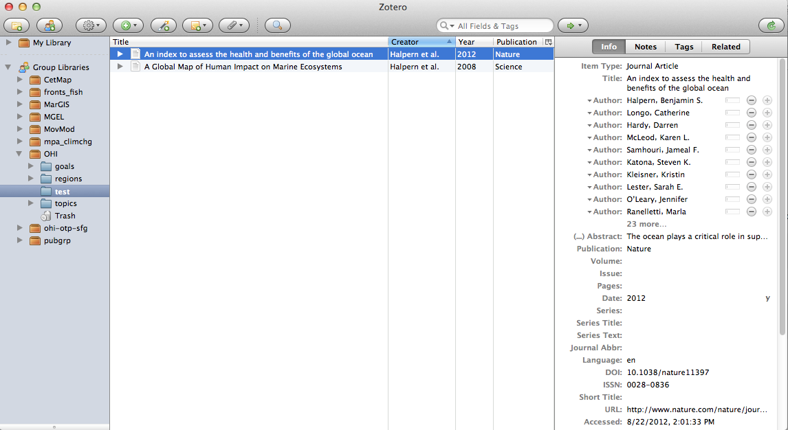The width and height of the screenshot is (788, 430).
Task: Open the nature.com URL field link
Action: (697, 409)
